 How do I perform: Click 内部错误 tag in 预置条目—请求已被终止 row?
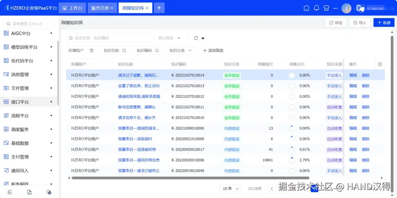(232, 171)
